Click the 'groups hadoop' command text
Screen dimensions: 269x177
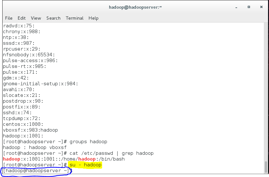88,142
